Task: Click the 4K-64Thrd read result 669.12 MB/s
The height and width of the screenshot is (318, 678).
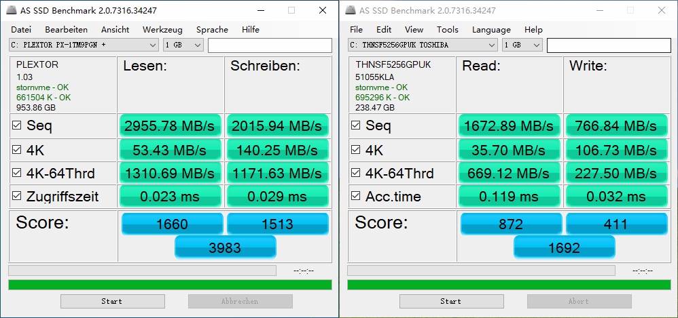Action: (509, 173)
